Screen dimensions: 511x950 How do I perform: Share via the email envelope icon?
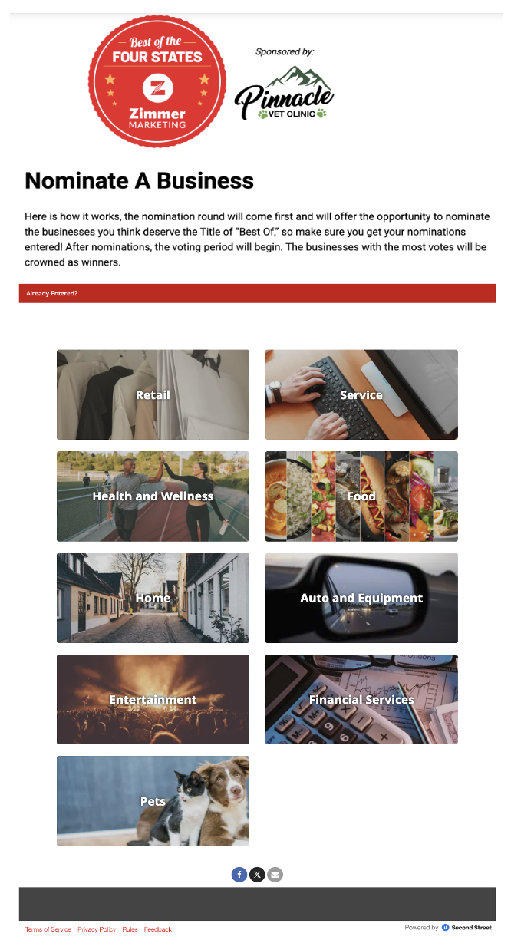point(275,874)
